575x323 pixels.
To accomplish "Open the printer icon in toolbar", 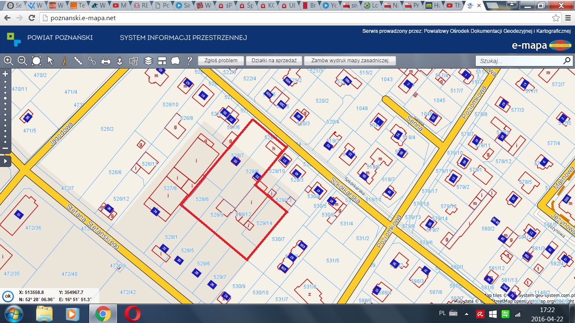I will [106, 61].
